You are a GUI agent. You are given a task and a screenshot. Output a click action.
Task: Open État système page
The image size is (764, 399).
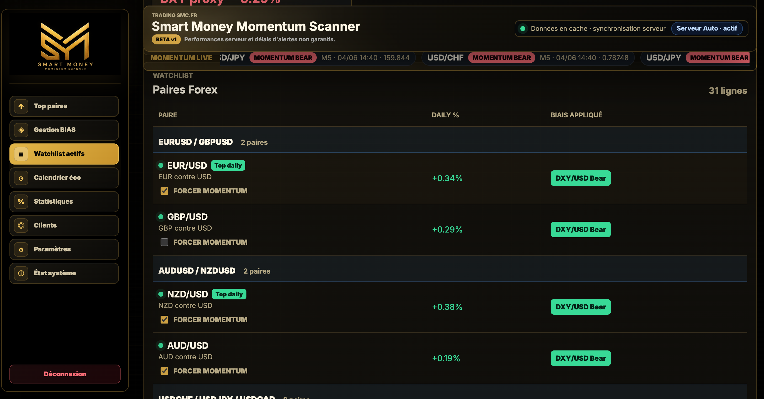click(64, 273)
